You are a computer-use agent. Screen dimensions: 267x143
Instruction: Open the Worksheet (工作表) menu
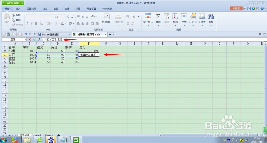202,20
